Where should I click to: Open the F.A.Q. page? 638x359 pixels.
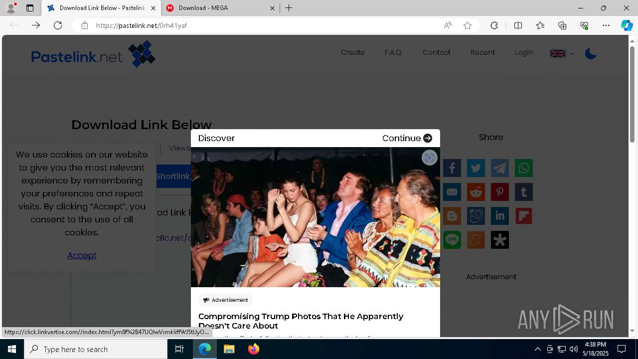coord(393,52)
